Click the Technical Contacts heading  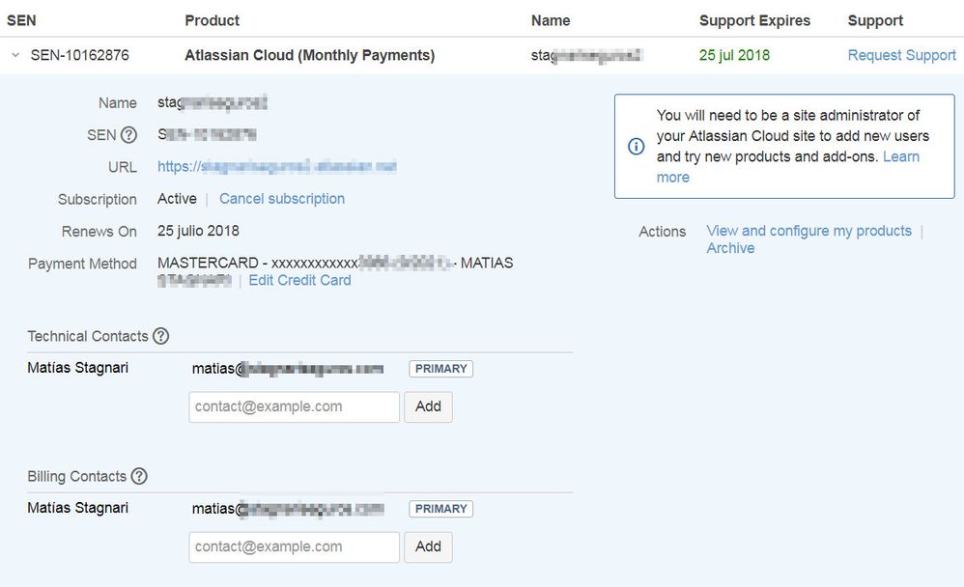click(88, 336)
